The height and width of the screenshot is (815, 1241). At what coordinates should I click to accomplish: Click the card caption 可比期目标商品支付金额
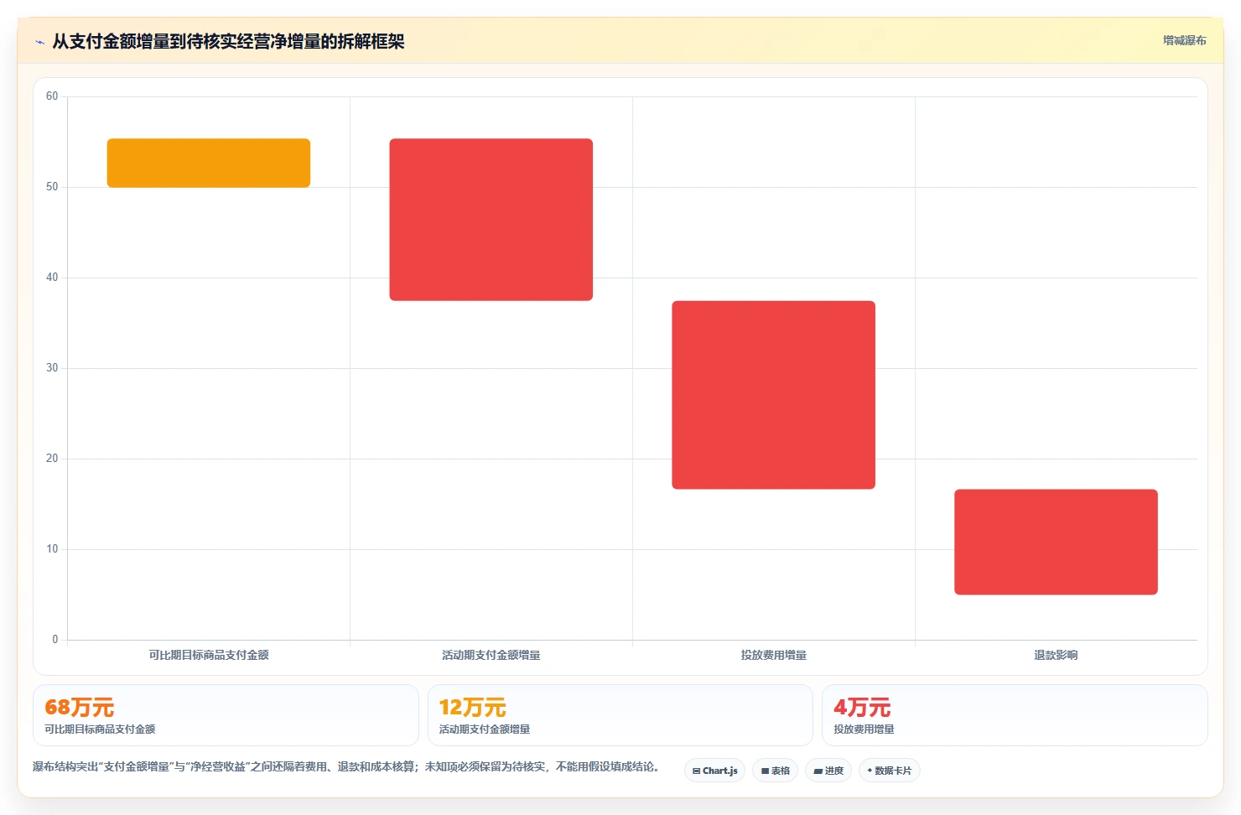coord(100,729)
